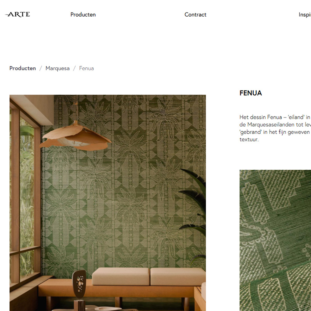Open the Producten navigation menu

click(x=83, y=15)
